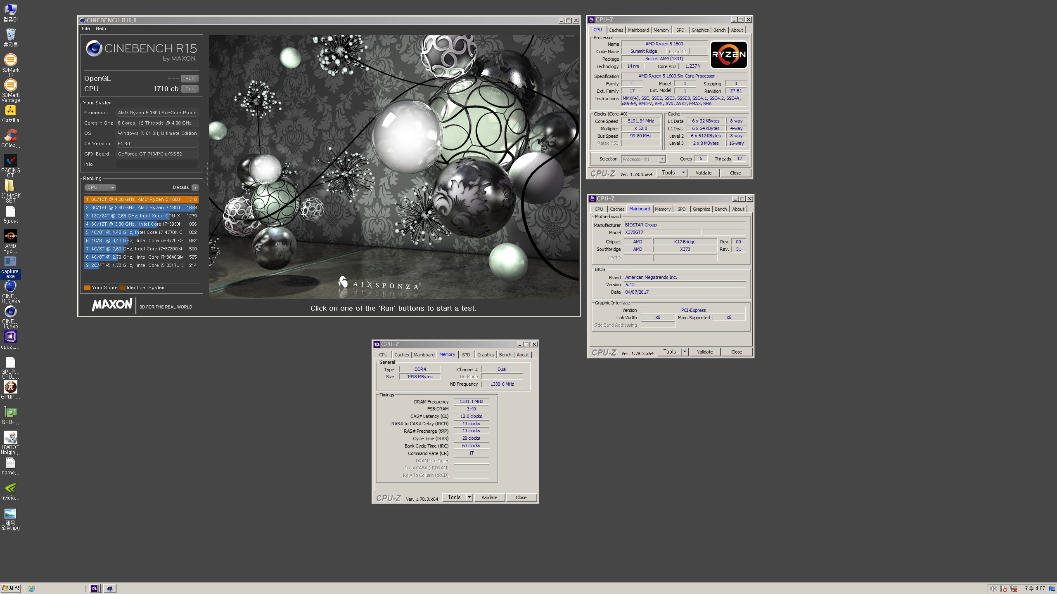This screenshot has height=594, width=1057.
Task: Click Cinebench taskbar button
Action: [x=110, y=589]
